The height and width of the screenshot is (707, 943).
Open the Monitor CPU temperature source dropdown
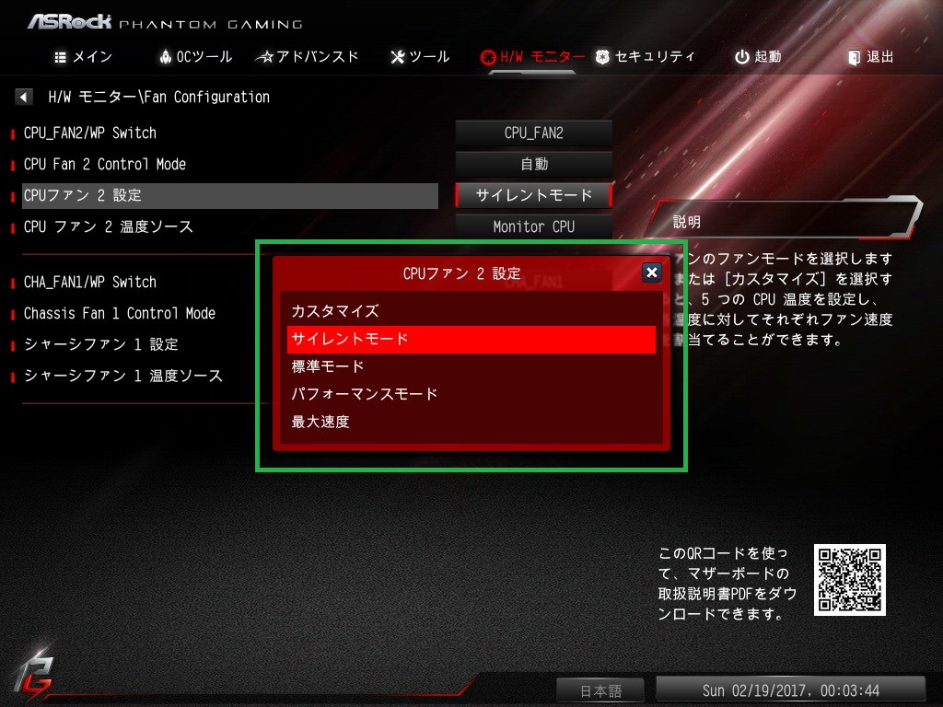[533, 226]
